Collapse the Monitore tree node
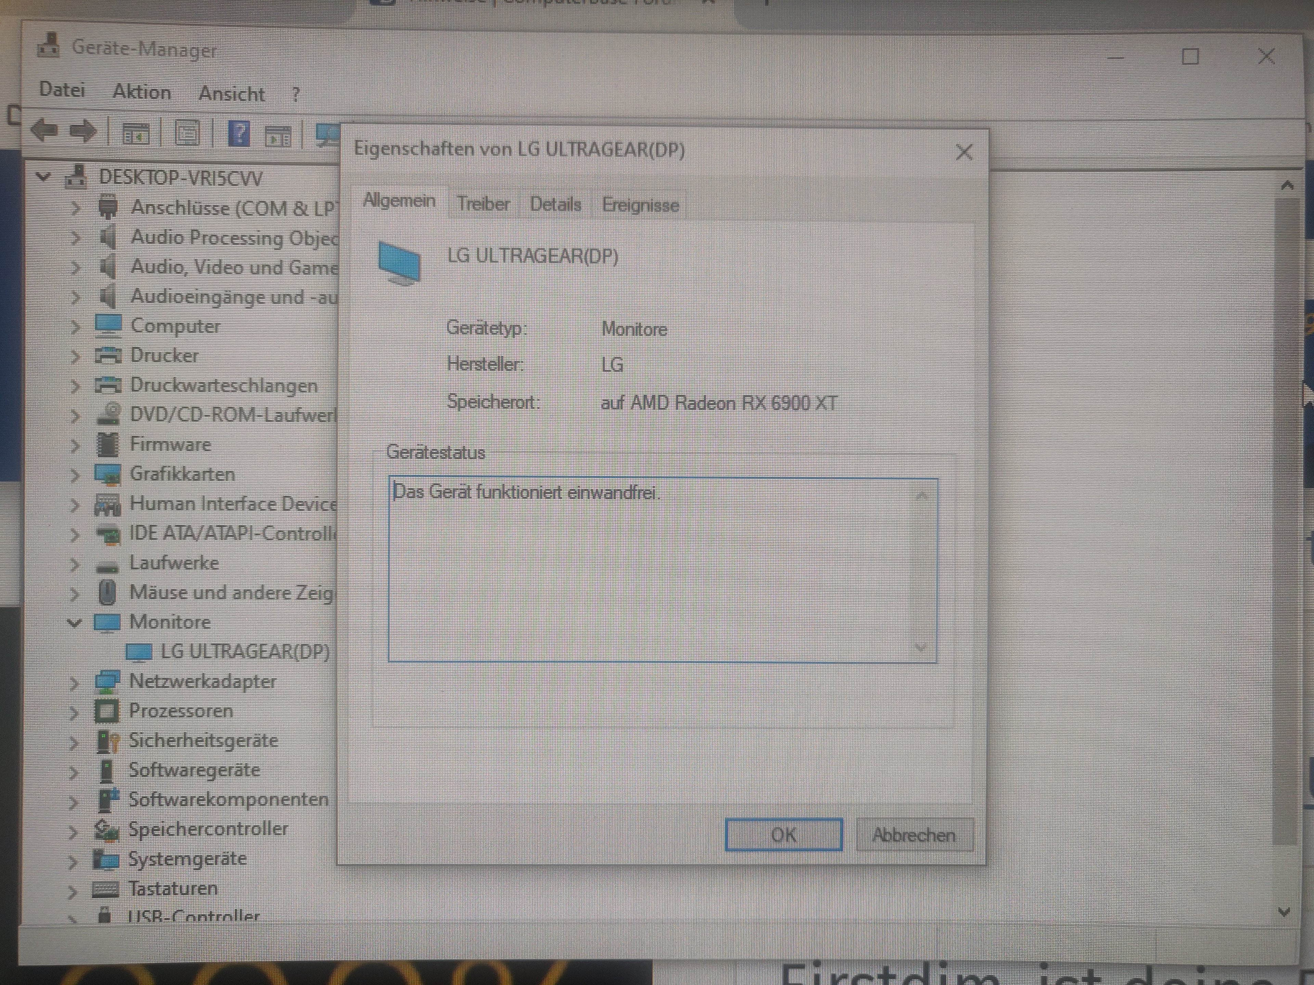Viewport: 1314px width, 985px height. [74, 623]
